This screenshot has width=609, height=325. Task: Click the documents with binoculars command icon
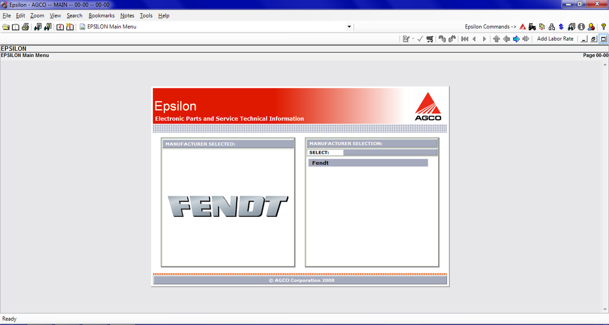pos(571,27)
